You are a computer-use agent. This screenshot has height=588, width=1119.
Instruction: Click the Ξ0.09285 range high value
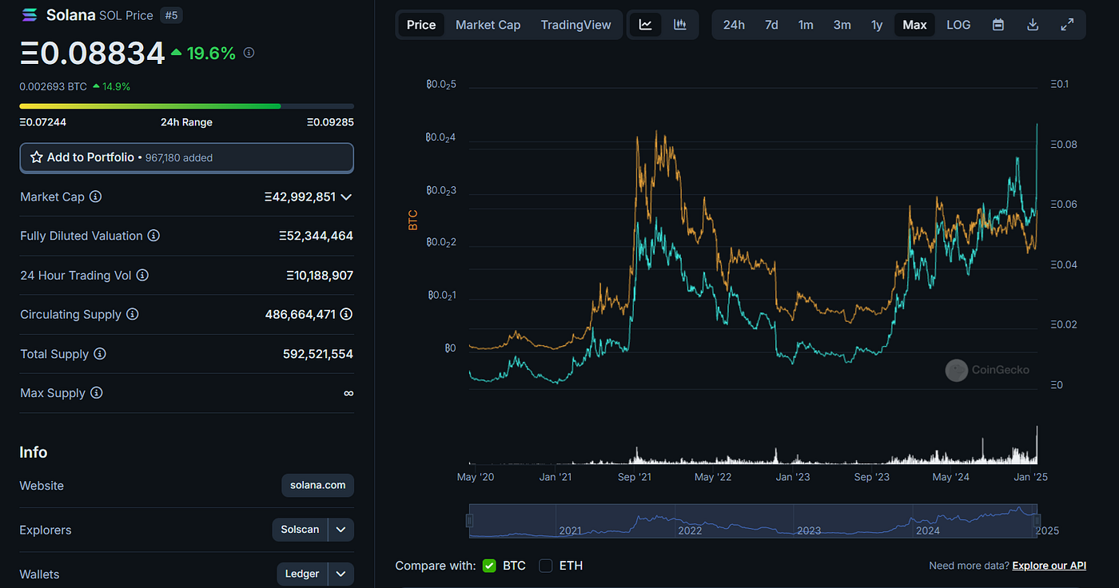(x=330, y=122)
